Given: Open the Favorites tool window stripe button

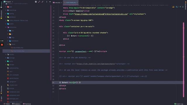Looking at the screenshot, I should point(1,90).
